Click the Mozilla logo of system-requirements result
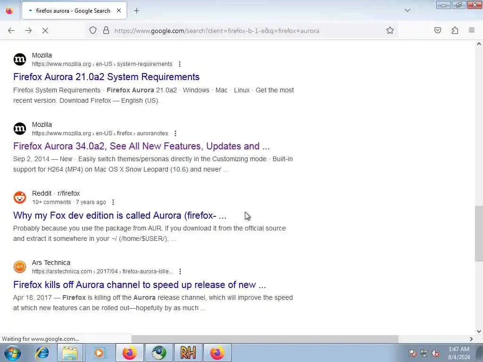This screenshot has width=483, height=362. 20,59
